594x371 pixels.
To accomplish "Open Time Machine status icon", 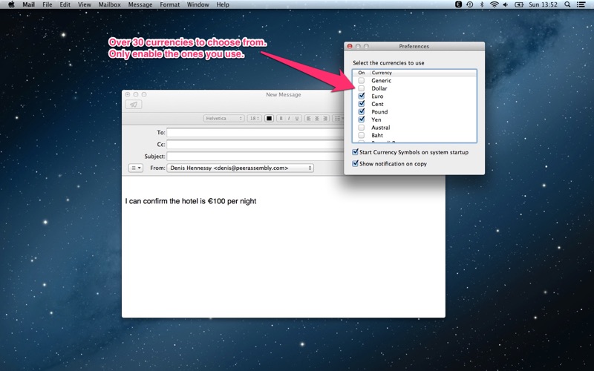I will (470, 4).
